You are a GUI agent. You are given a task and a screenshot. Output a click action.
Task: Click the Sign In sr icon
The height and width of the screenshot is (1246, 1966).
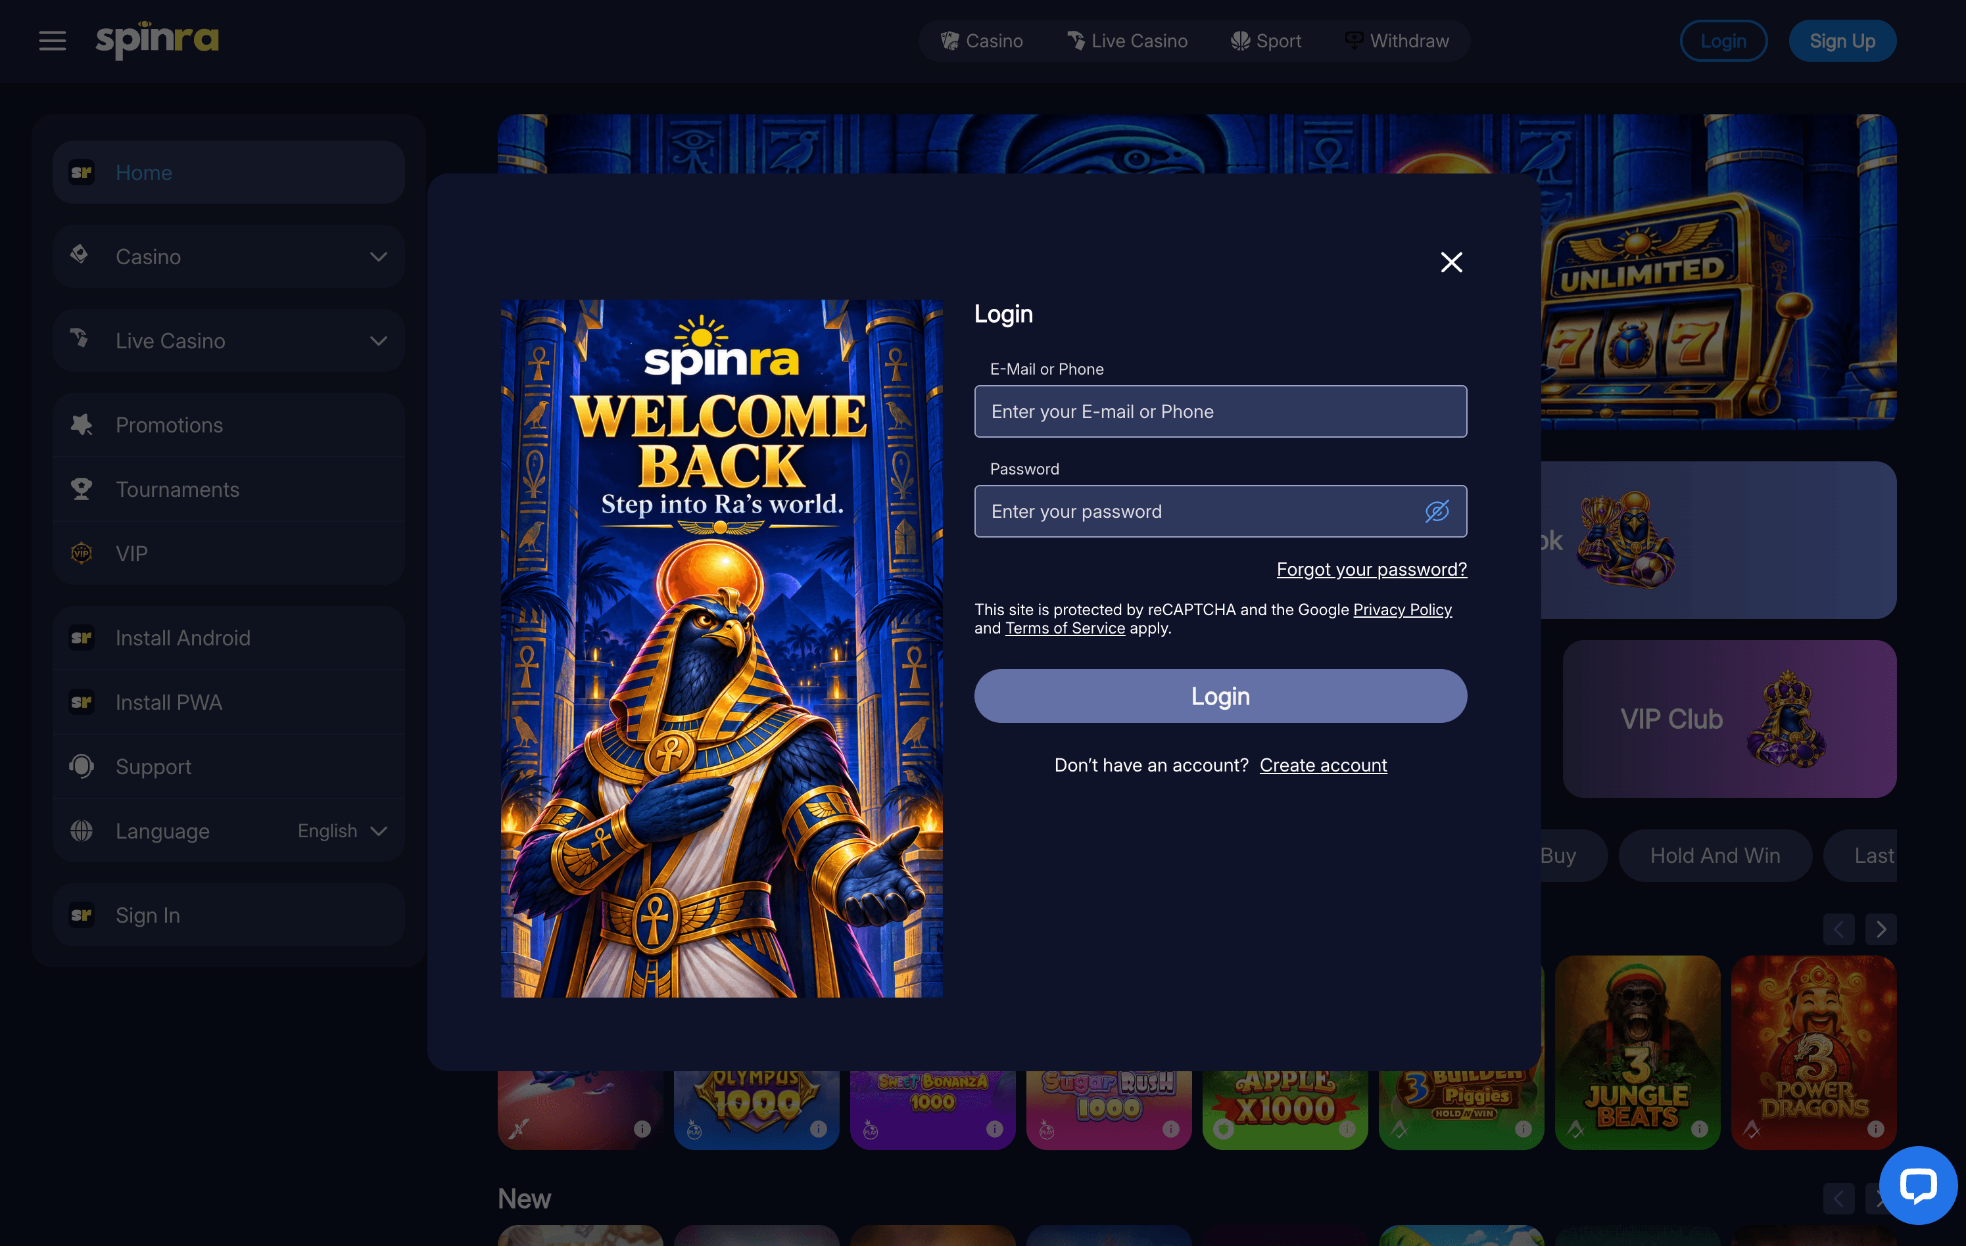point(81,915)
